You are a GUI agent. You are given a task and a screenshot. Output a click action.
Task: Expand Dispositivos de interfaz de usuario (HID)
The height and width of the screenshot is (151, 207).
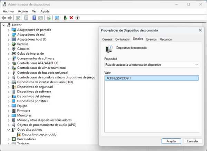(x=9, y=82)
